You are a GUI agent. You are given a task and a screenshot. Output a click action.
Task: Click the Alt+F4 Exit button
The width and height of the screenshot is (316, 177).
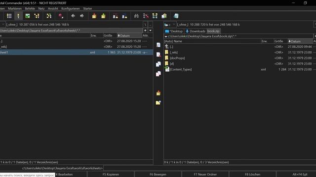pos(300,175)
